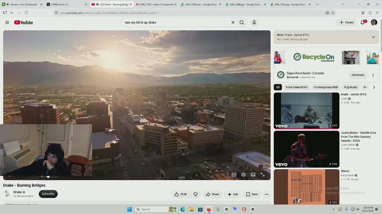Open the Drake channel name link

click(x=18, y=192)
